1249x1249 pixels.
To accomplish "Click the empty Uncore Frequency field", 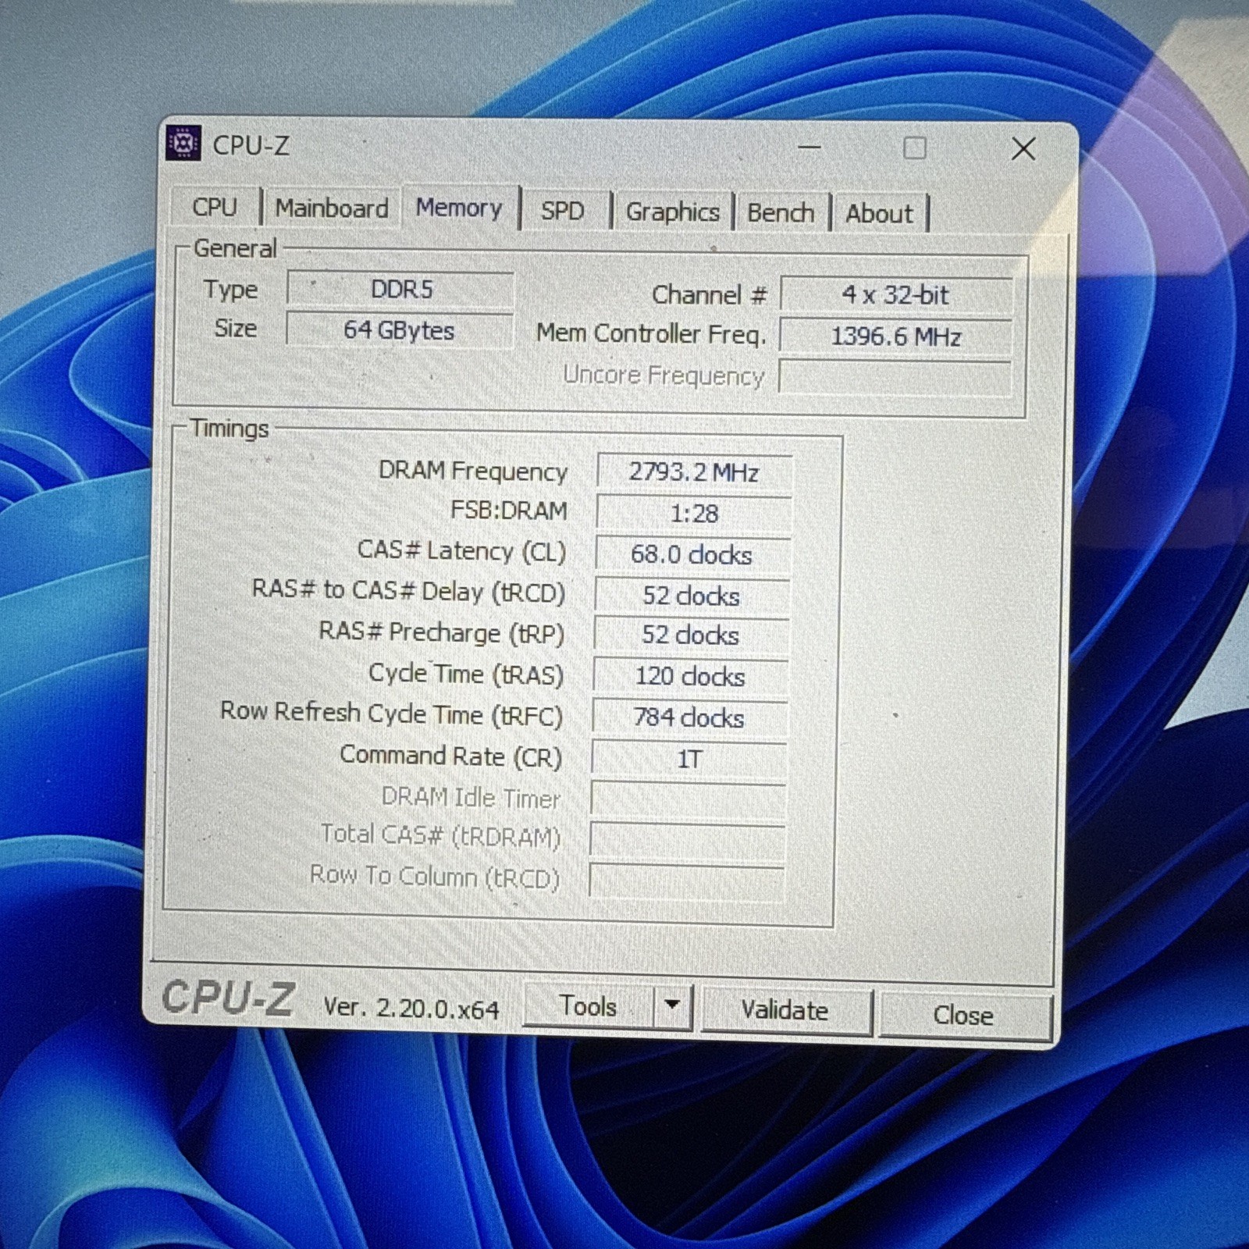I will 895,378.
